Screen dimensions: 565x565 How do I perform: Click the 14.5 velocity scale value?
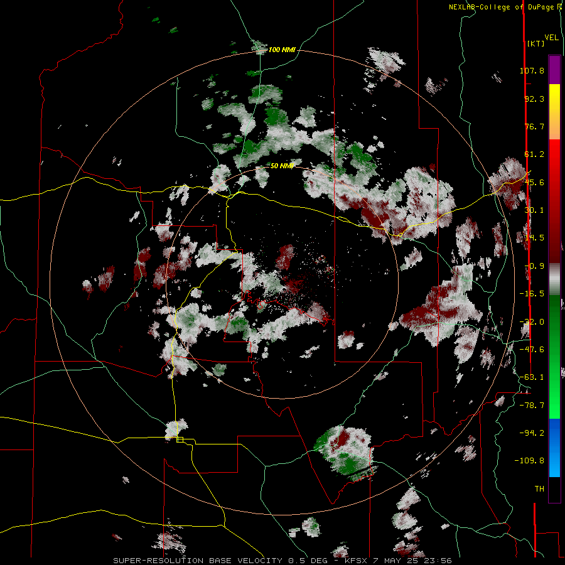pyautogui.click(x=534, y=238)
